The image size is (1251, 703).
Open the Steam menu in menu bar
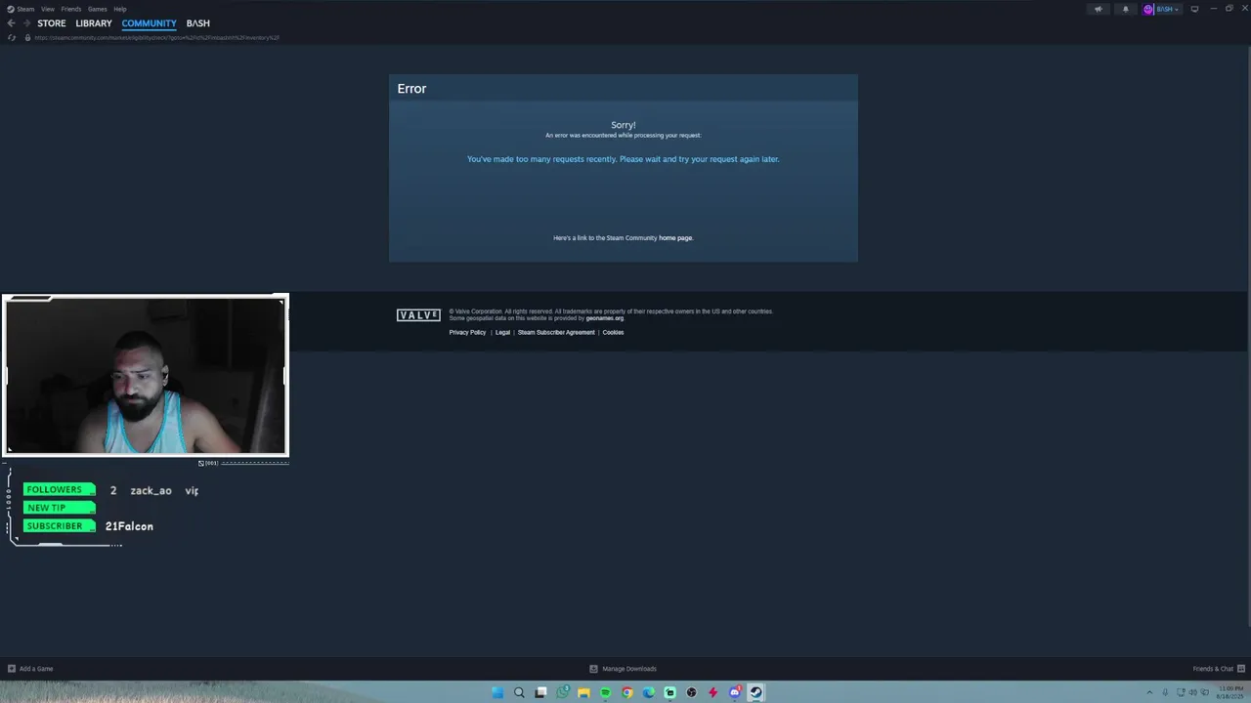pos(21,9)
